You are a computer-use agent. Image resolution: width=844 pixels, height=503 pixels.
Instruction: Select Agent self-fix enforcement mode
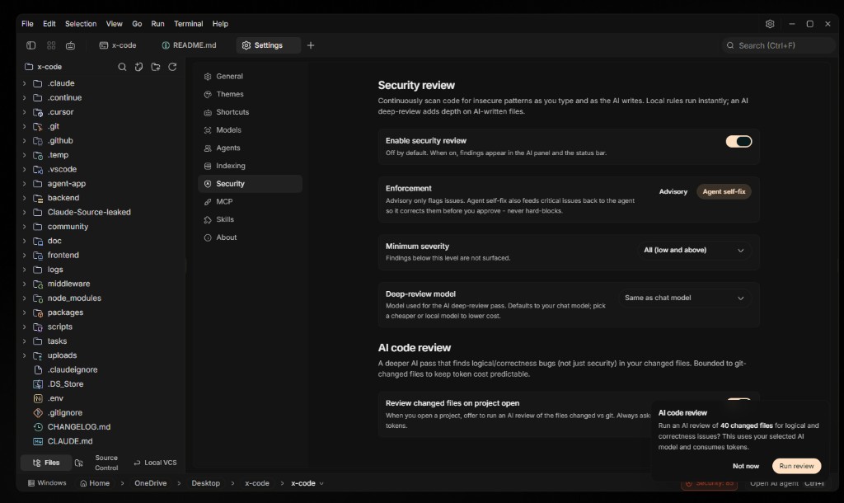pyautogui.click(x=724, y=192)
